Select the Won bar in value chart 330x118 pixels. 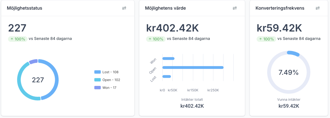(x=168, y=58)
